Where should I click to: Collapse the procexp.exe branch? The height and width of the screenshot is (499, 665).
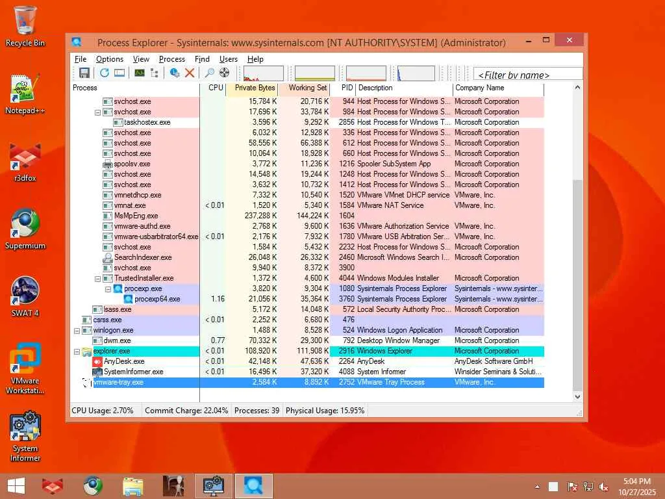pos(108,289)
